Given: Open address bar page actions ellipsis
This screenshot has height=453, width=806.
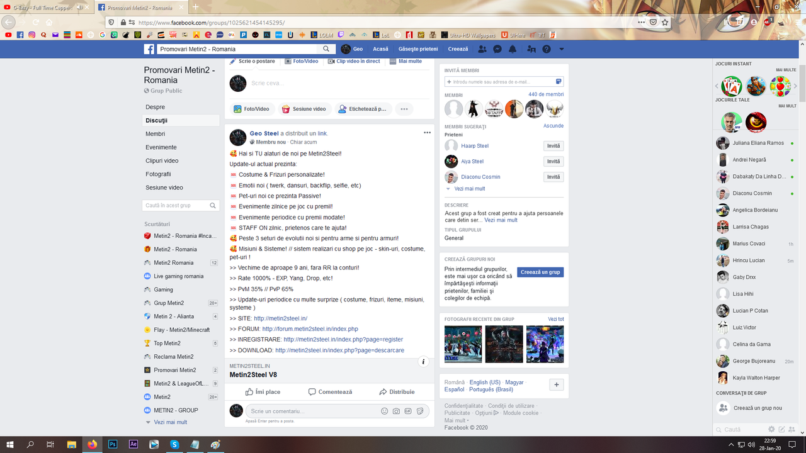Looking at the screenshot, I should [x=641, y=22].
